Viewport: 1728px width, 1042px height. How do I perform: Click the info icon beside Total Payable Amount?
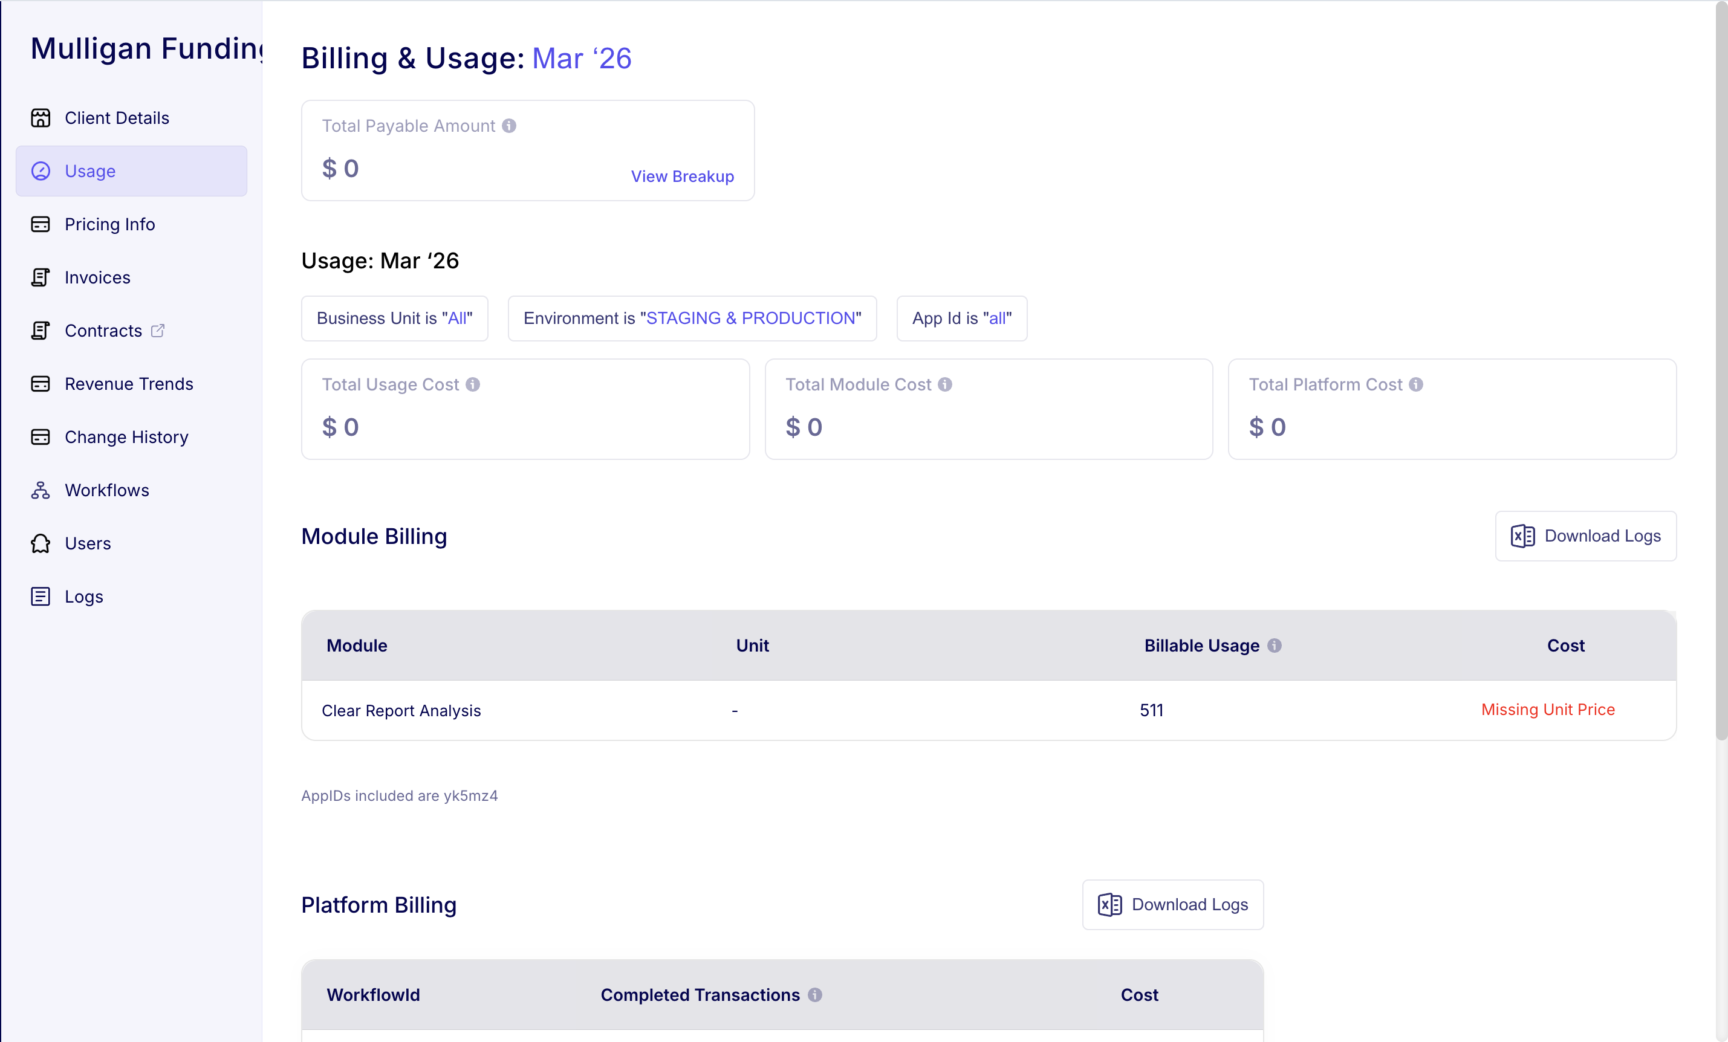point(509,126)
